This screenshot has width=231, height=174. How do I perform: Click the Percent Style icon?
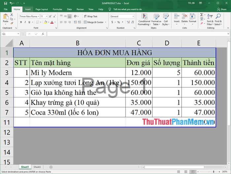[x=118, y=22]
